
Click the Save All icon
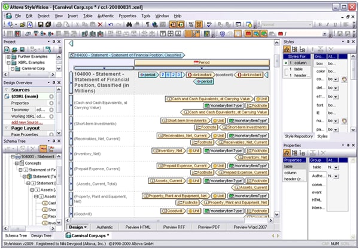(48, 24)
